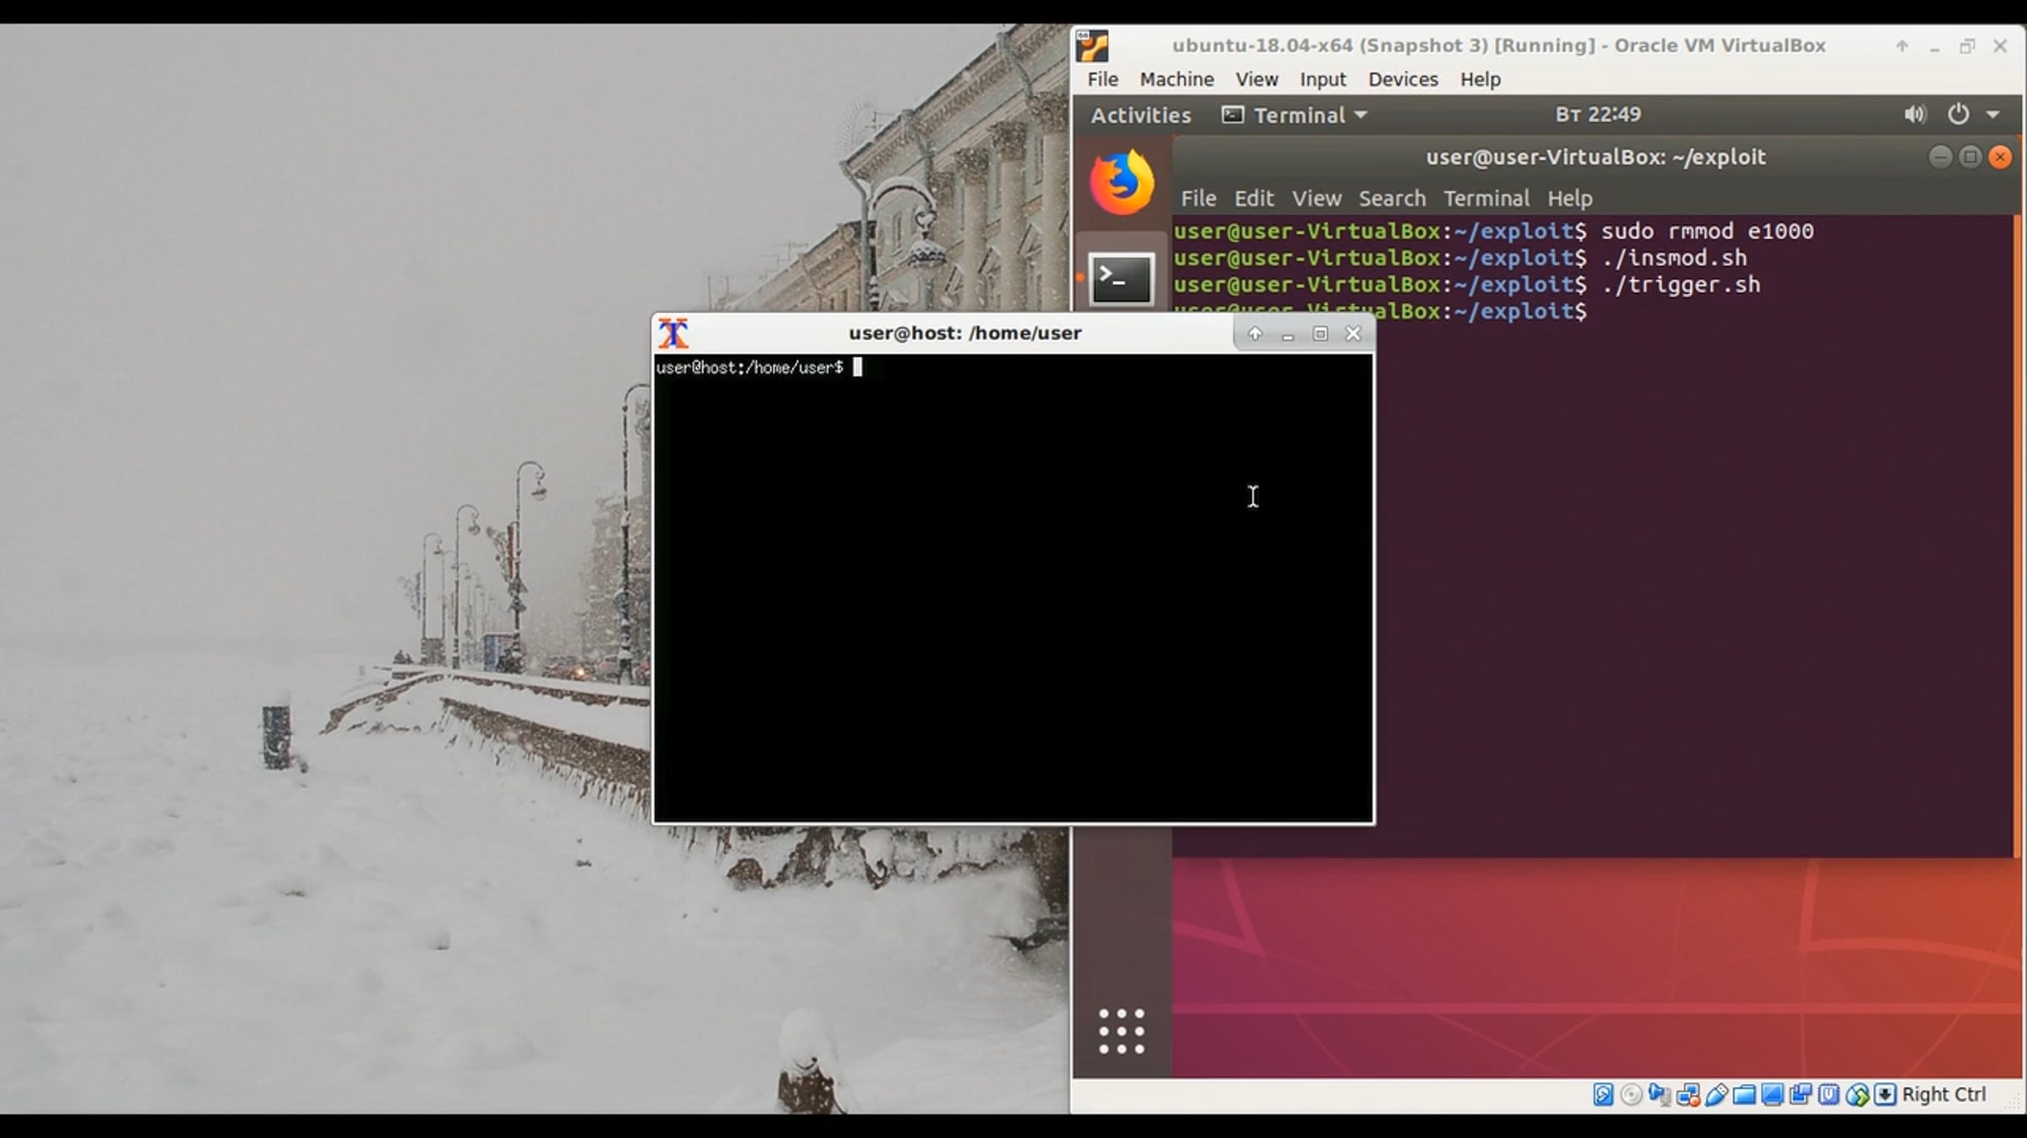Click the recording status indicator icon
This screenshot has height=1138, width=2027.
pyautogui.click(x=1801, y=1095)
